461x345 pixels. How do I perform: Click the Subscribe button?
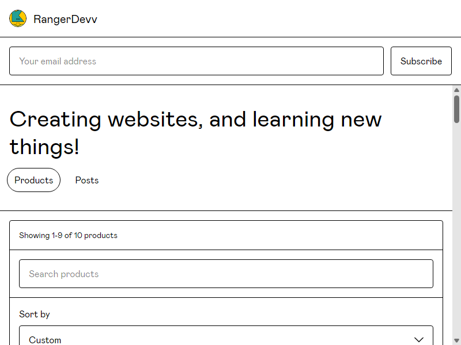[x=421, y=61]
